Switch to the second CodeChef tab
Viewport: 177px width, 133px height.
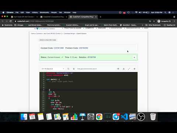[x=53, y=17]
